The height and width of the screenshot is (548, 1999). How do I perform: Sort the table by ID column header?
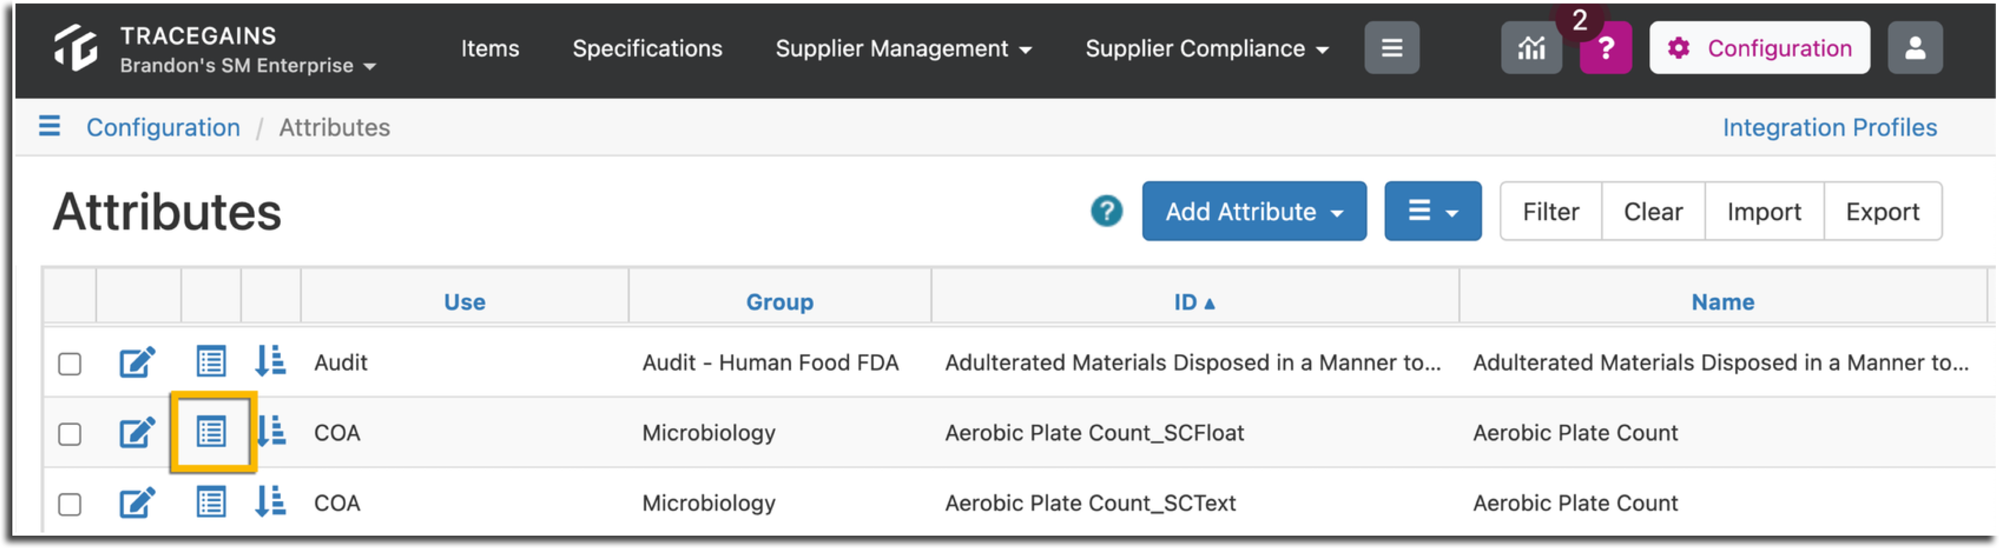pos(1193,301)
